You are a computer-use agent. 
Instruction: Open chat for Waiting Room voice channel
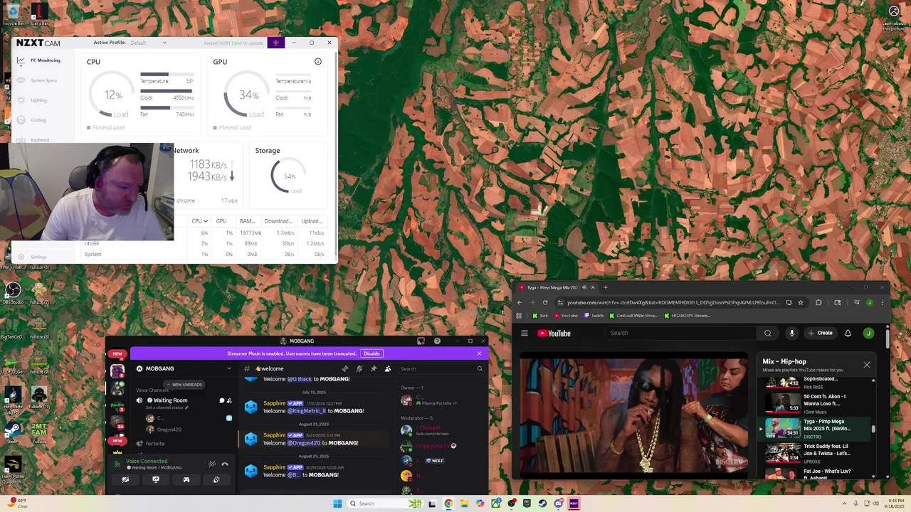pyautogui.click(x=221, y=400)
